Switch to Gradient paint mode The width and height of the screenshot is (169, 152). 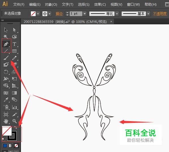(10, 146)
